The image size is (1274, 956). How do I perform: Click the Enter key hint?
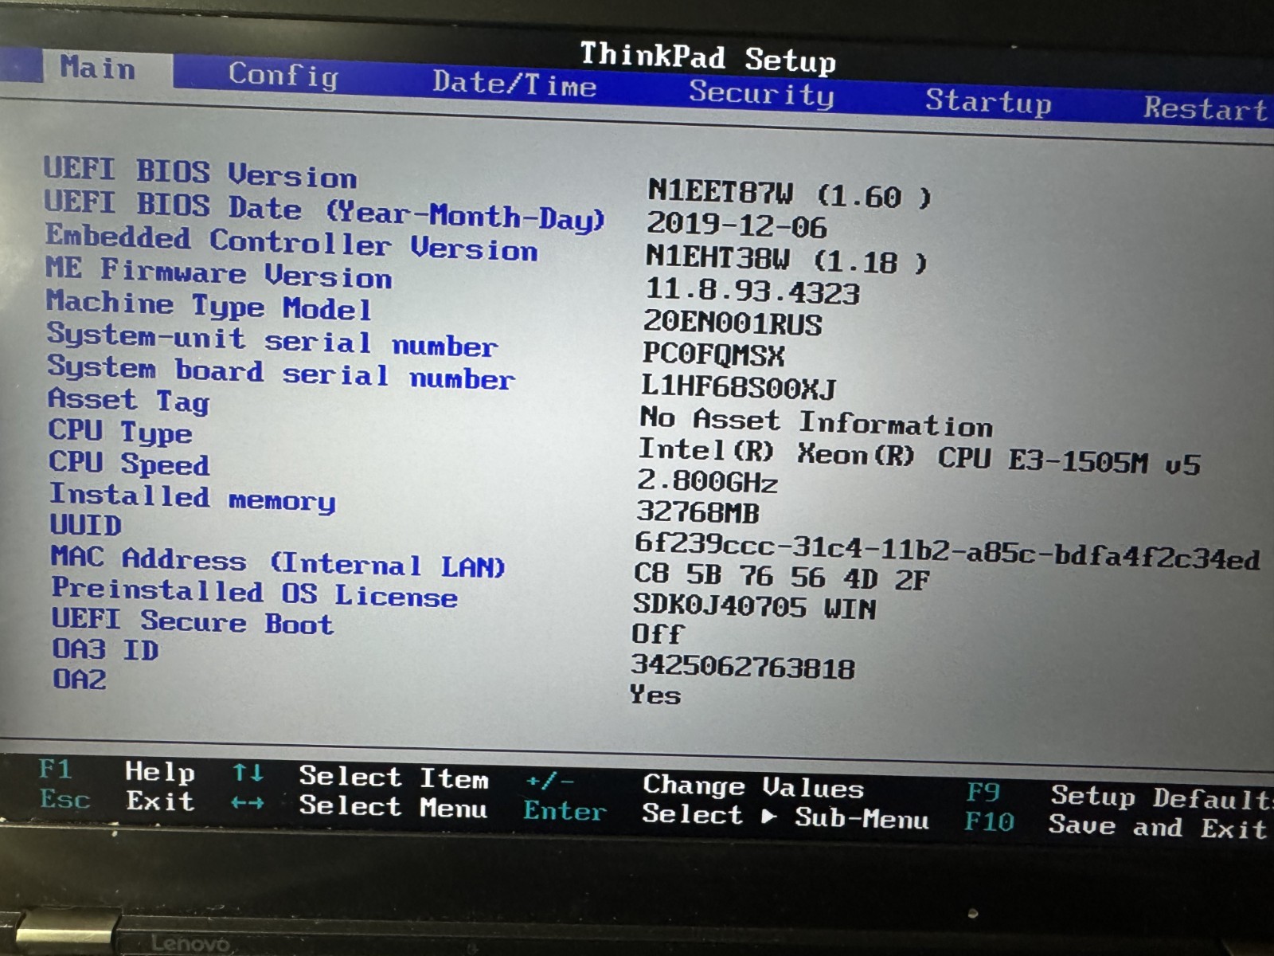565,811
